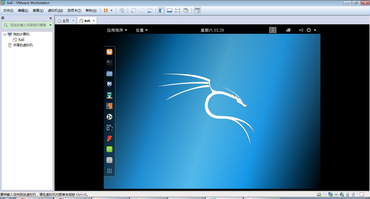Viewport: 370px width, 199px height.
Task: Click the printer status icon
Action: pos(336,194)
